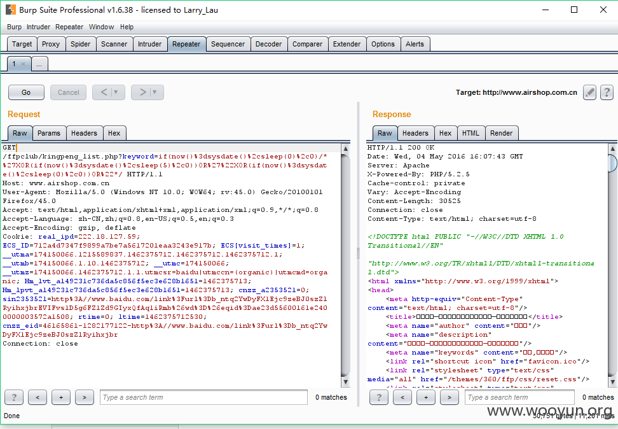Image resolution: width=618 pixels, height=429 pixels.
Task: Switch to the Proxy tab
Action: [x=51, y=44]
